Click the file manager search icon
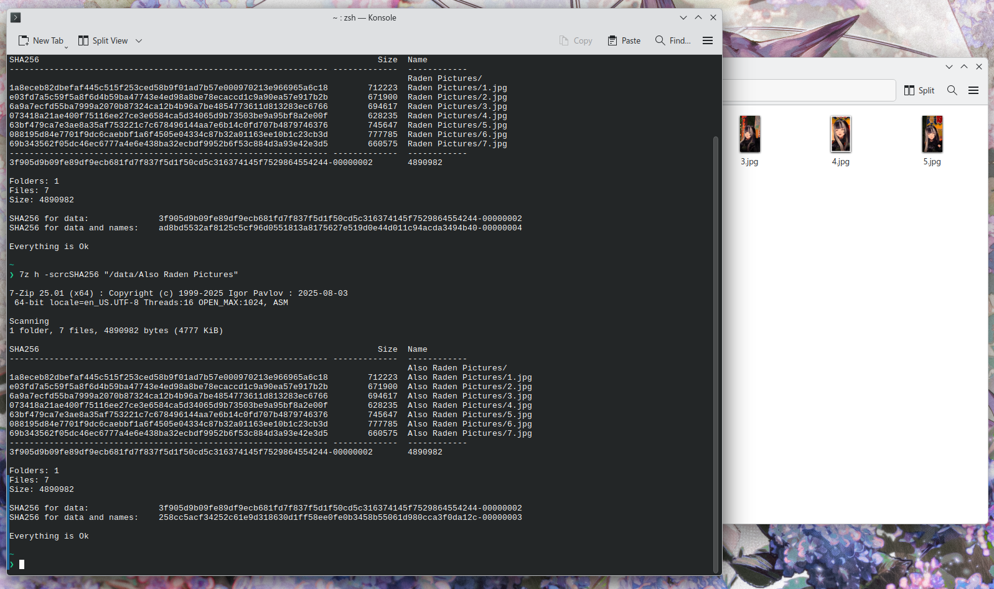This screenshot has width=994, height=589. pos(952,90)
